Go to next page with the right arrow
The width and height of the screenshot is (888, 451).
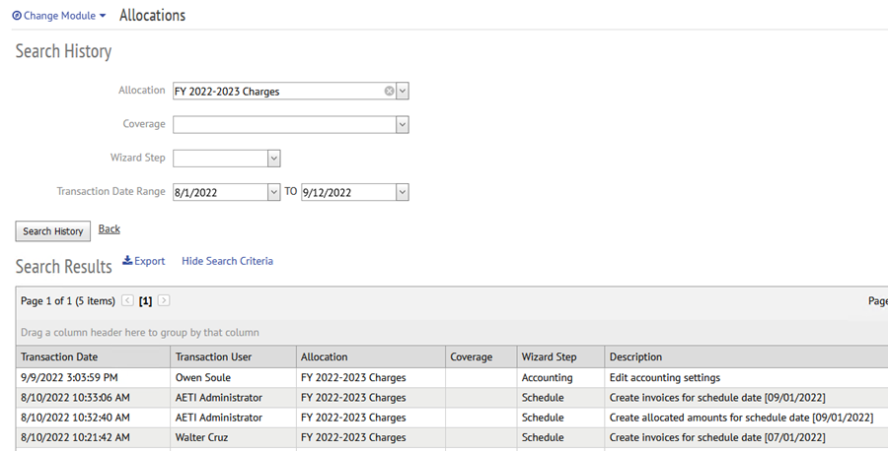pyautogui.click(x=164, y=300)
